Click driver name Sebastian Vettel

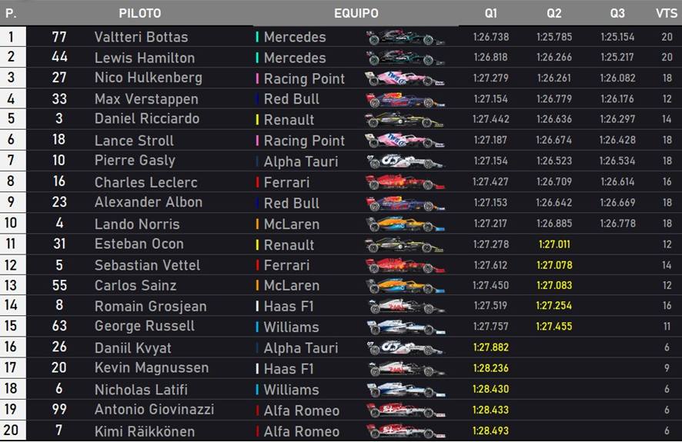(x=148, y=265)
